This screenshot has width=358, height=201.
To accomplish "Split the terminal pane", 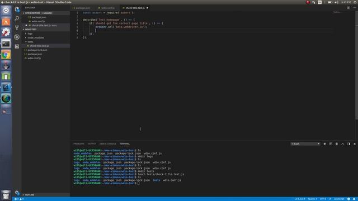I will [331, 144].
